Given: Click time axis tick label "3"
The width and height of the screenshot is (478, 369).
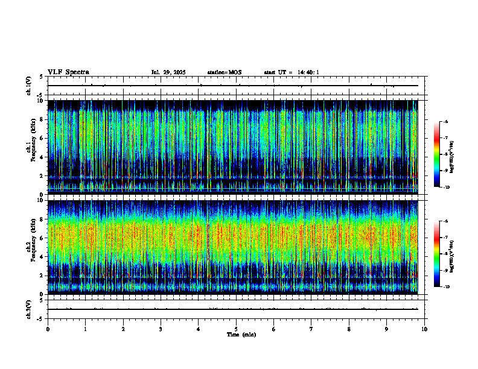Looking at the screenshot, I should (161, 329).
